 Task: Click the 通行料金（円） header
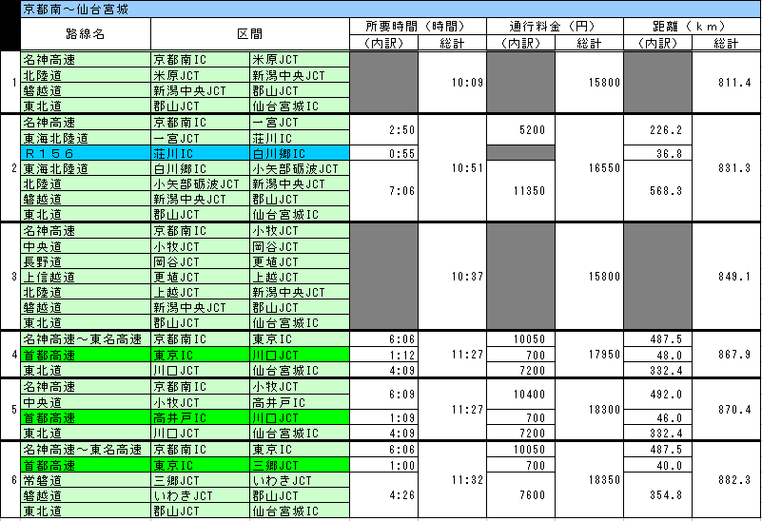(x=555, y=27)
